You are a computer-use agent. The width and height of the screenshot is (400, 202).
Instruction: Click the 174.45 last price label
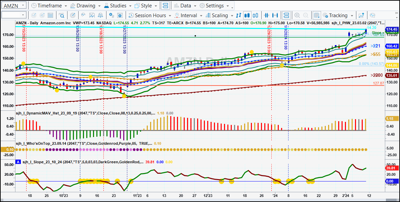392,29
